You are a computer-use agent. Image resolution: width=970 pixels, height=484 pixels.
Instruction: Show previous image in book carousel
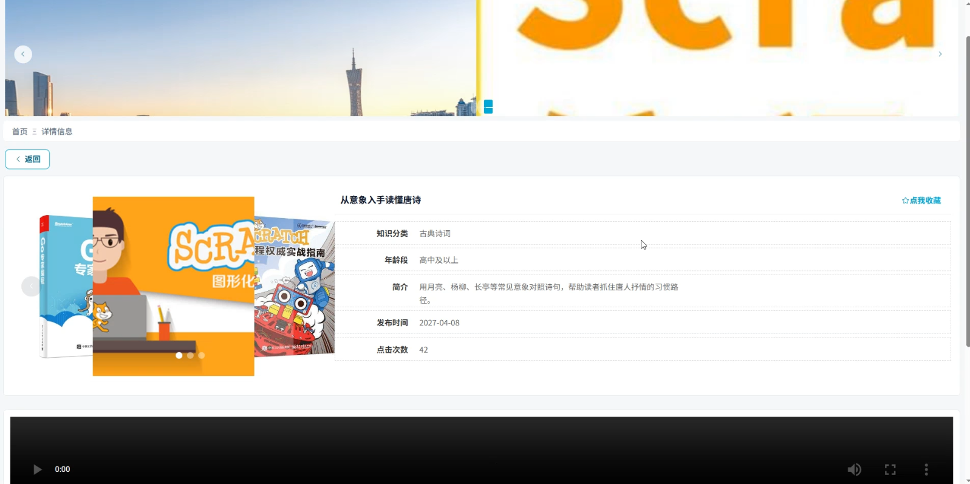point(31,286)
